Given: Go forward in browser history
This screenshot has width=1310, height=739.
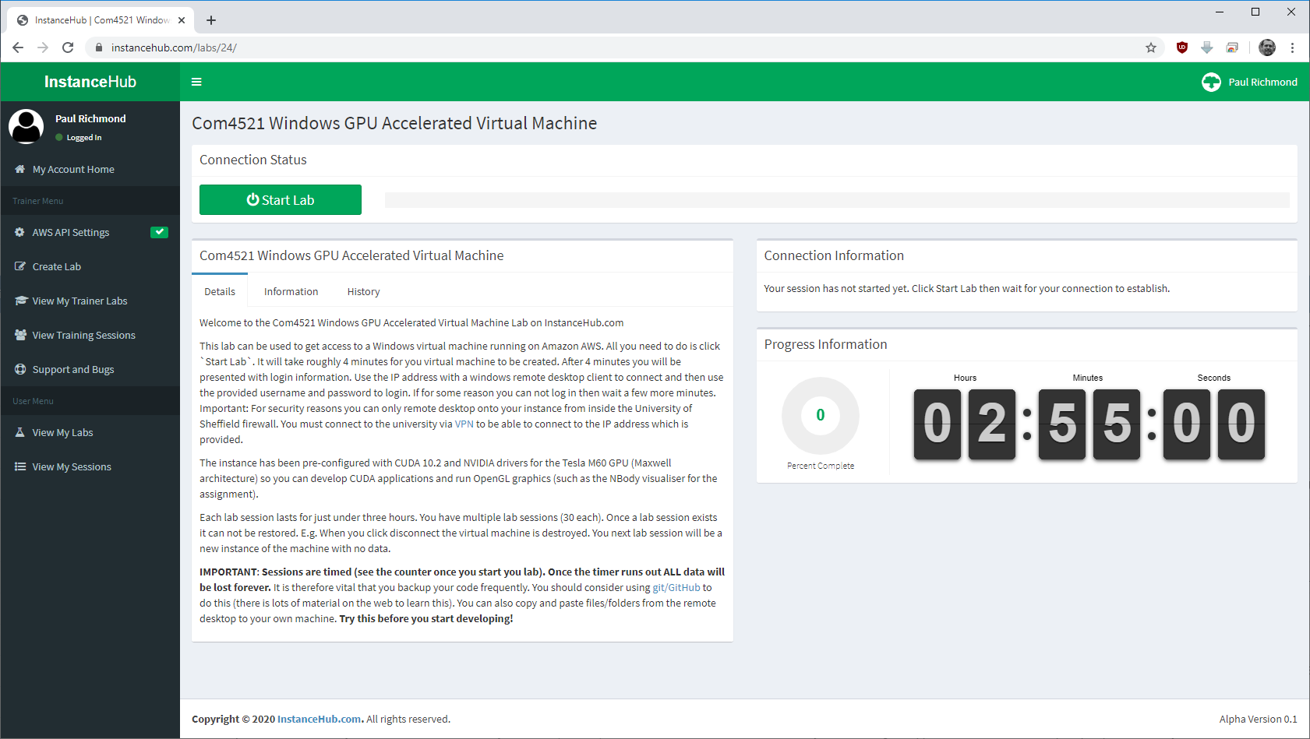Looking at the screenshot, I should (43, 48).
